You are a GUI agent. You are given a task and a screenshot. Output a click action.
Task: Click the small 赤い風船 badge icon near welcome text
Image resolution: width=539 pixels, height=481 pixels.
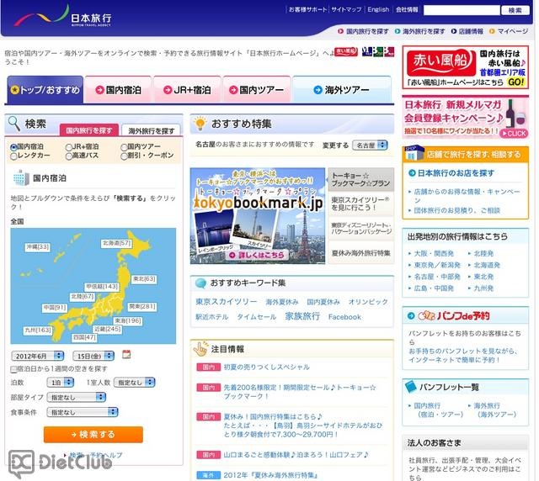tap(346, 51)
